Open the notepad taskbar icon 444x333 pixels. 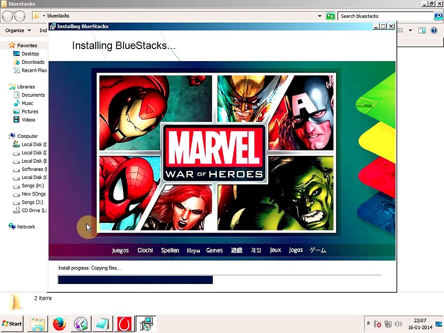click(x=102, y=324)
